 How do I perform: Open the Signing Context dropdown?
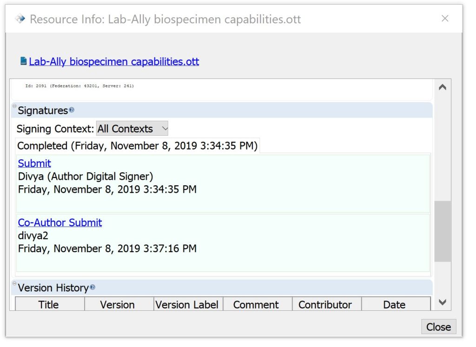pos(132,129)
